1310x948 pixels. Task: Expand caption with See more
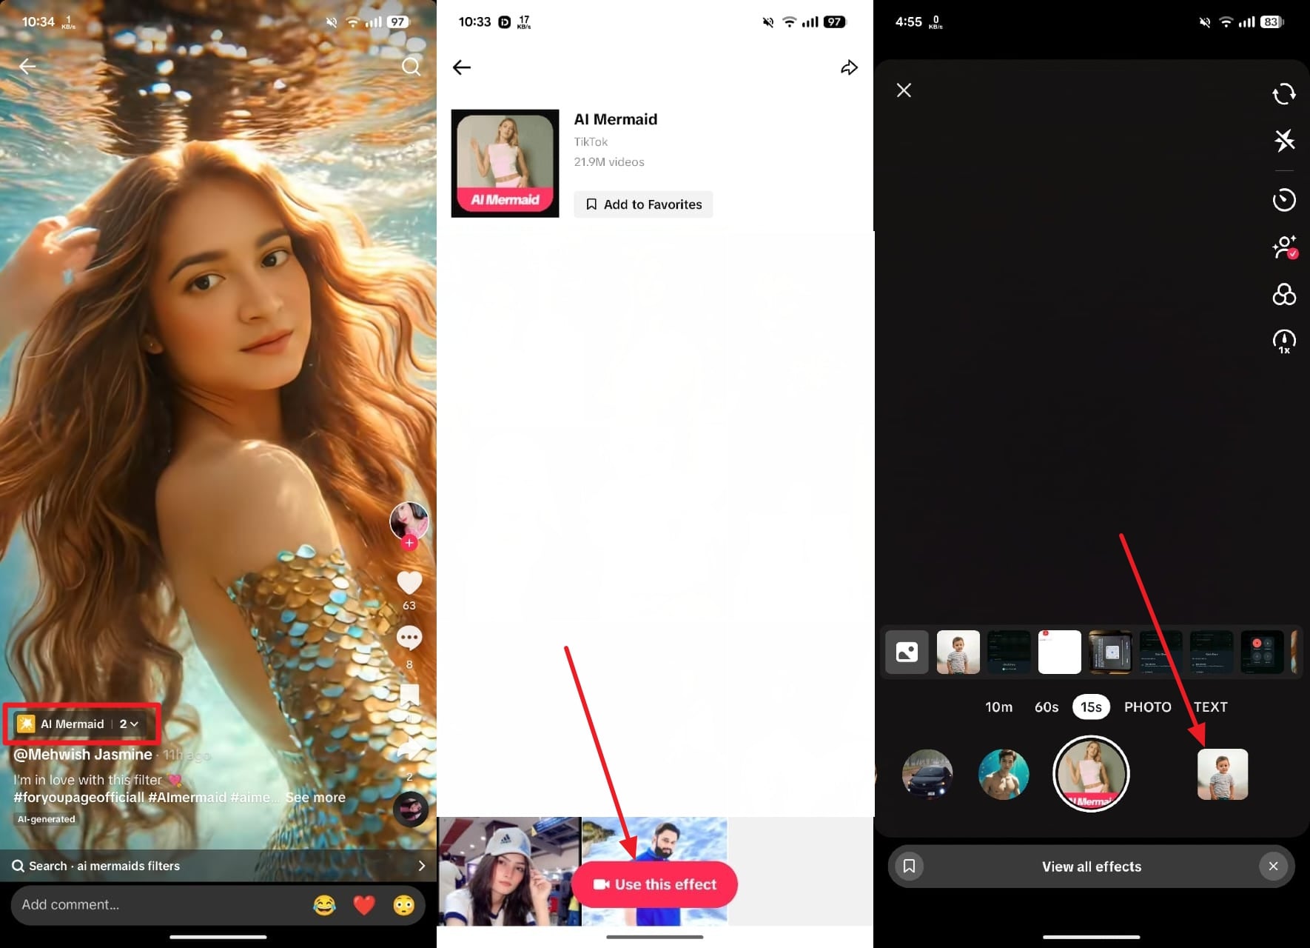point(315,798)
